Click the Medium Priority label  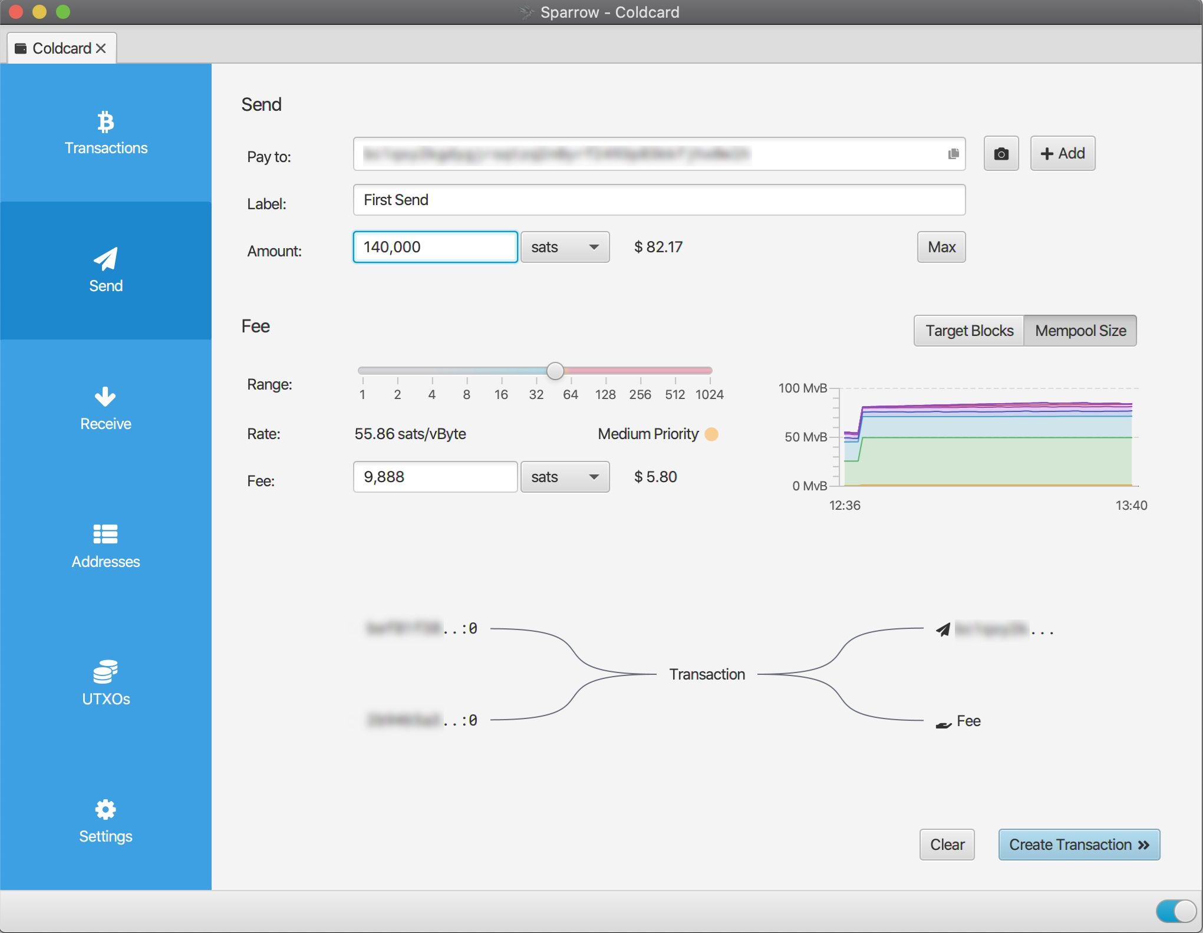(x=648, y=434)
